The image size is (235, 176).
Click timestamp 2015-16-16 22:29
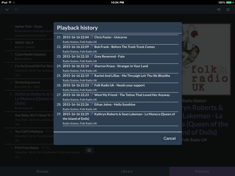pyautogui.click(x=76, y=114)
